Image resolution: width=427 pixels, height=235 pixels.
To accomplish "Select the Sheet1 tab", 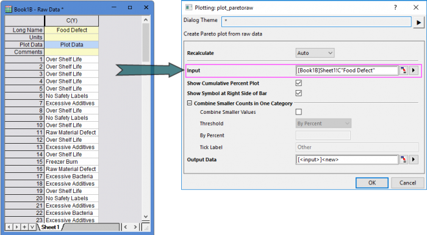I will click(50, 227).
